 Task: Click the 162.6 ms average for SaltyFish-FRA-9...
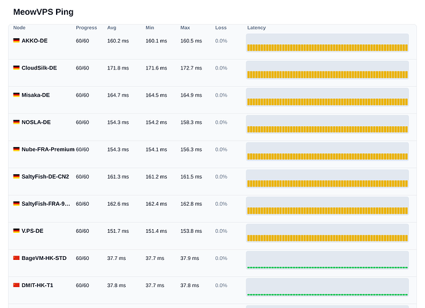pyautogui.click(x=118, y=204)
